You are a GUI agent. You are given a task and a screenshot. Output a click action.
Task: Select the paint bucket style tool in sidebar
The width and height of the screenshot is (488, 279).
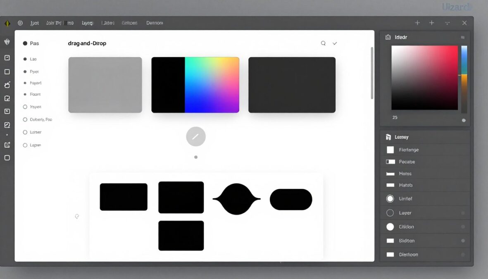[7, 85]
